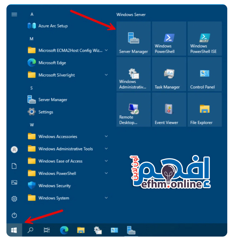Open the Server Manager tile
The height and width of the screenshot is (238, 233).
(133, 39)
